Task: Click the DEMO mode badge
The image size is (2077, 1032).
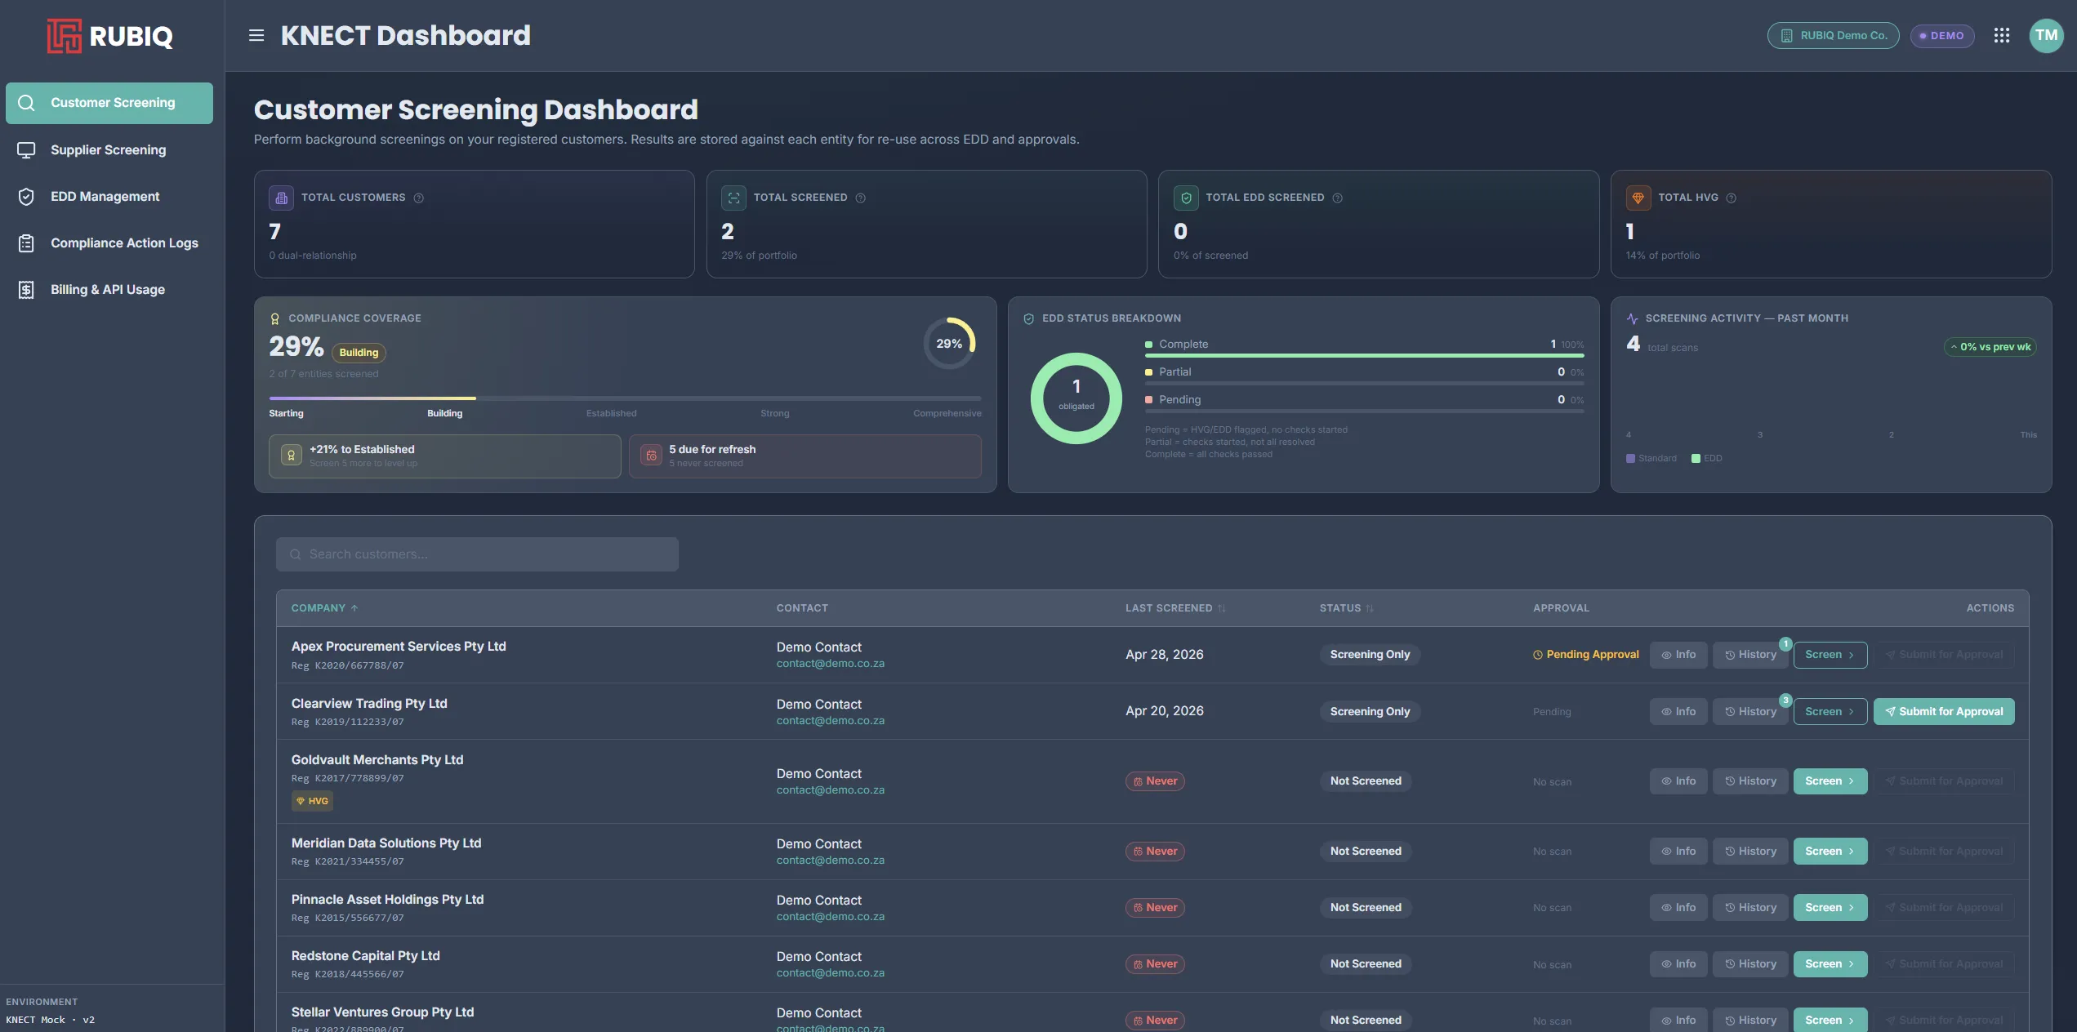Action: 1941,35
